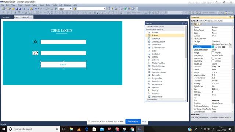
Task: Expand the Location property node
Action: (x=192, y=67)
